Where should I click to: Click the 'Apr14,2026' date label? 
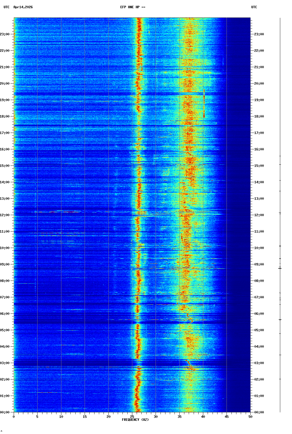(x=23, y=7)
